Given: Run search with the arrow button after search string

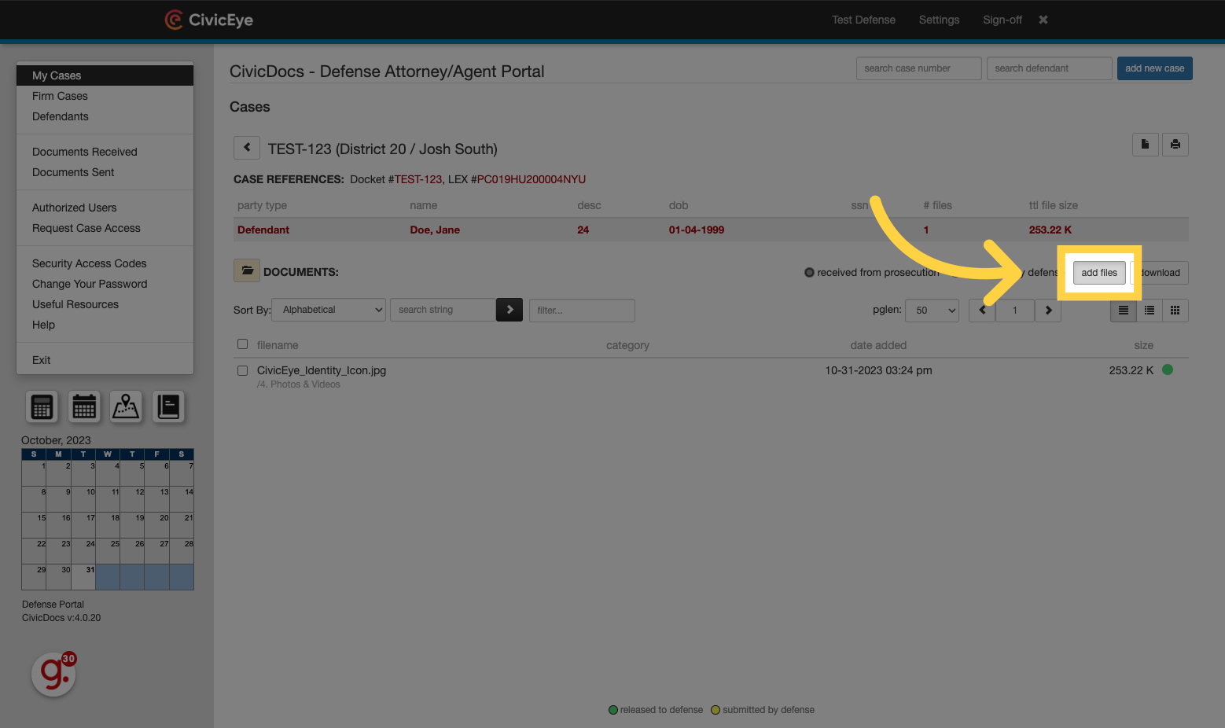Looking at the screenshot, I should click(509, 310).
